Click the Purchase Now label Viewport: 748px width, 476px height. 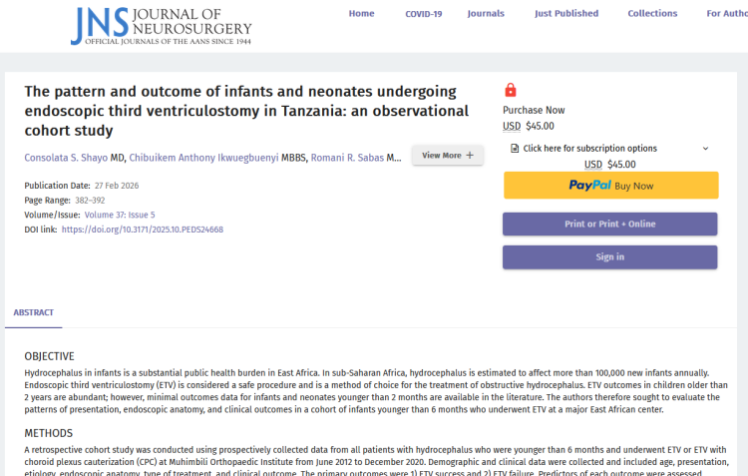(534, 111)
